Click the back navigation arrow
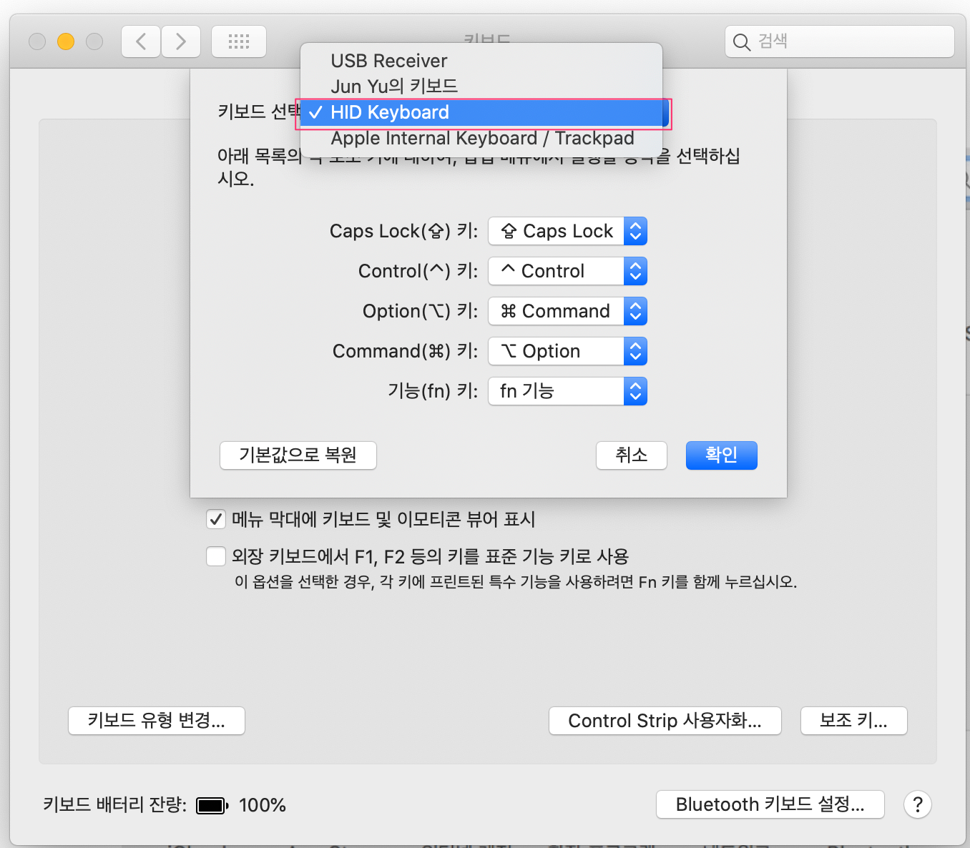Screen dimensions: 970x848 coord(141,41)
